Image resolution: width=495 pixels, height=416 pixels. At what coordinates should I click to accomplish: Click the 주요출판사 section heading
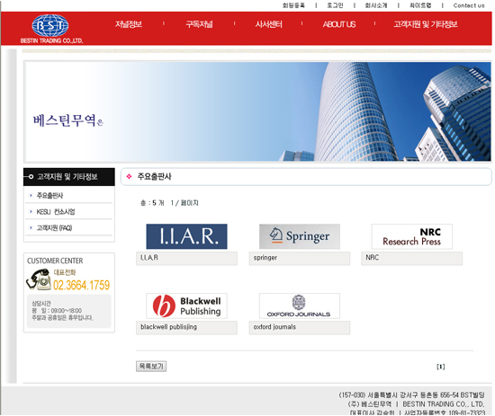click(x=155, y=176)
